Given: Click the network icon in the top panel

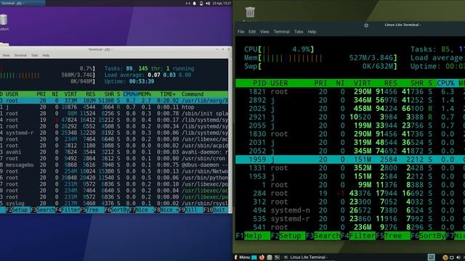Looking at the screenshot, I should (x=187, y=3).
